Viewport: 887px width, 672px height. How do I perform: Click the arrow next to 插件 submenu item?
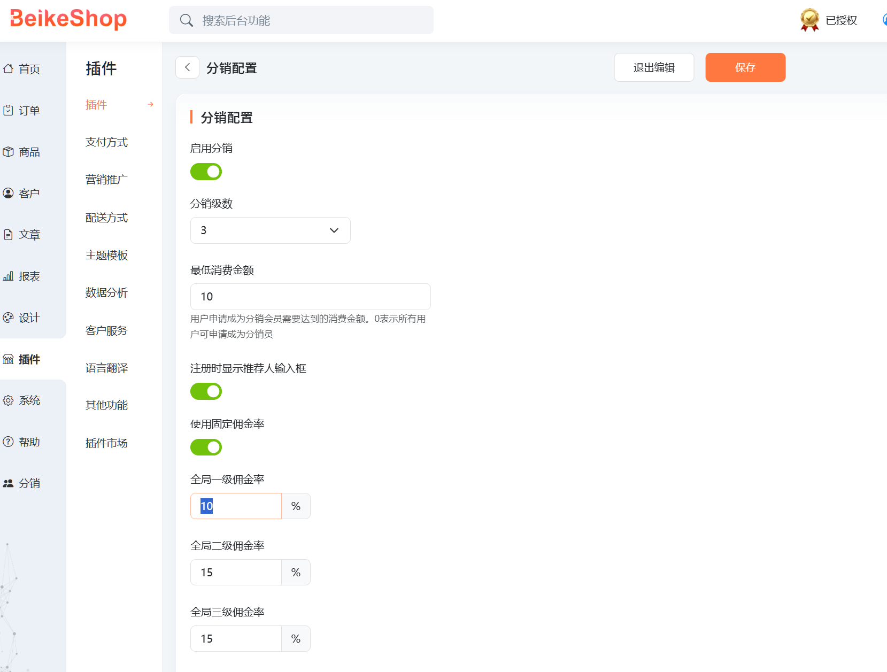[151, 105]
